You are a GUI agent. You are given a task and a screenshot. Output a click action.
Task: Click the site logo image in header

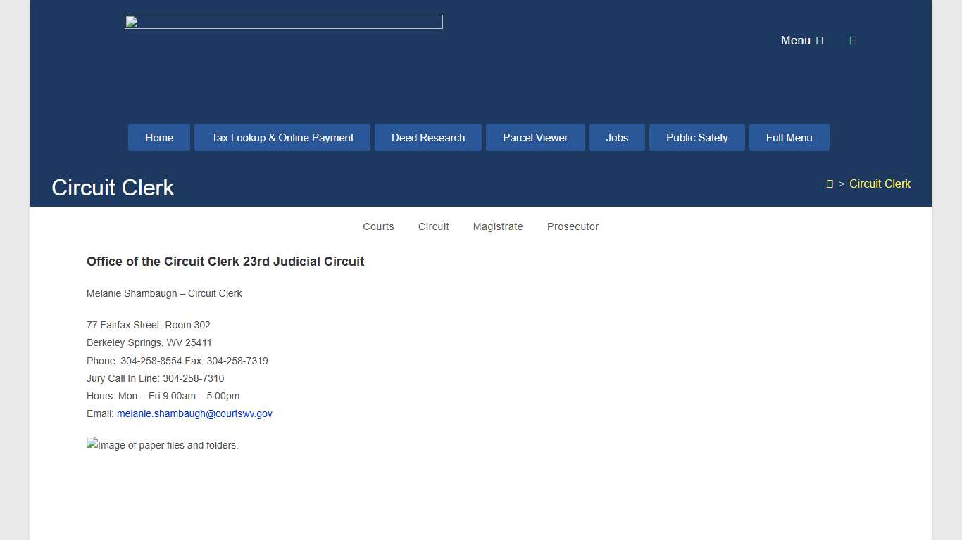pos(283,22)
